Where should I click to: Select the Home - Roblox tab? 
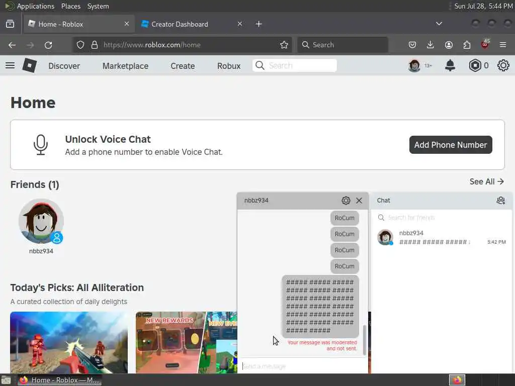pyautogui.click(x=79, y=24)
